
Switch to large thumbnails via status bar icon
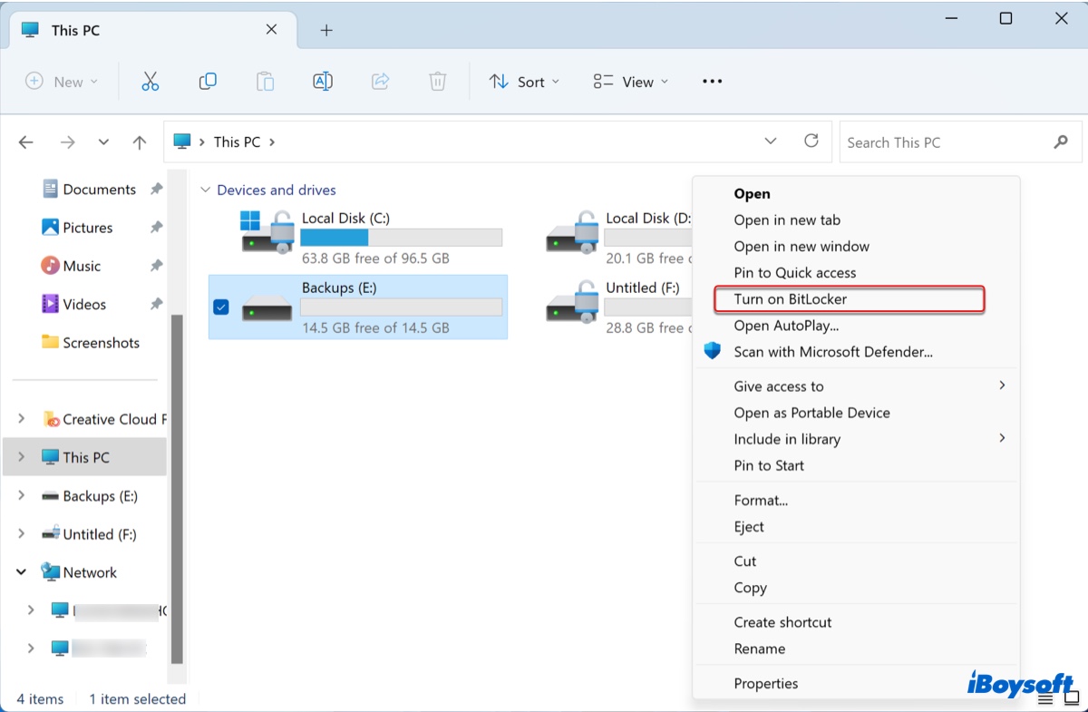(x=1073, y=698)
